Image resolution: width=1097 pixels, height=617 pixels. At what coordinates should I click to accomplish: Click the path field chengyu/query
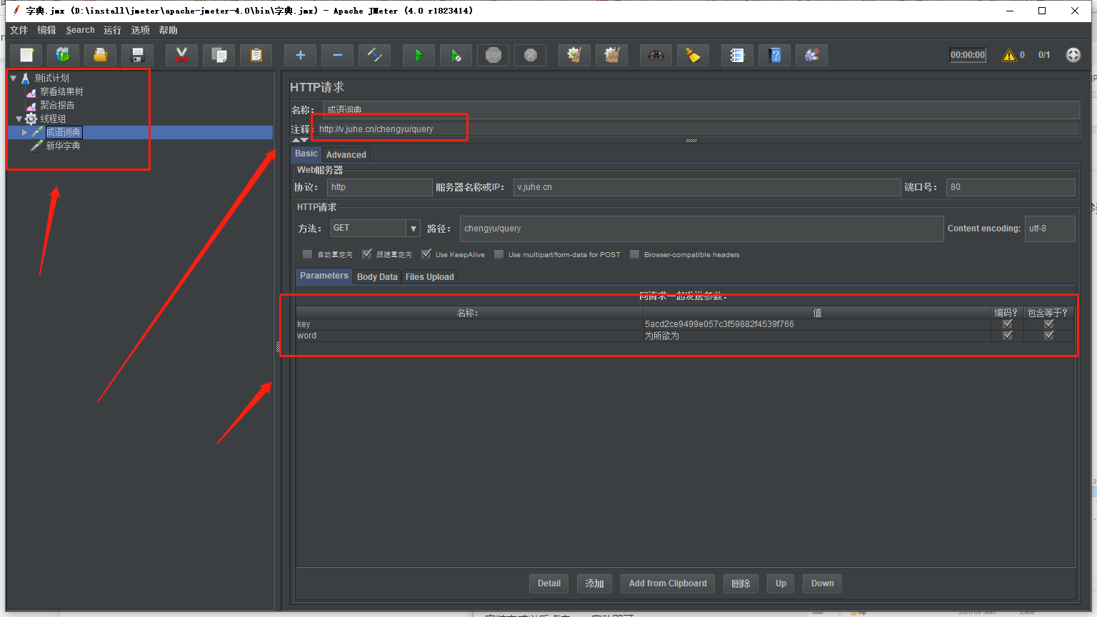(702, 229)
